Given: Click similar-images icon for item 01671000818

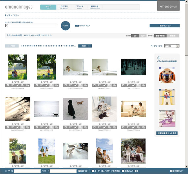Looking at the screenshot, I should click(128, 85).
